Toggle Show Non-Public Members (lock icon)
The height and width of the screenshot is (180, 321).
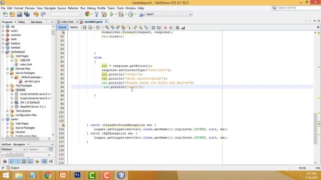pos(24,161)
